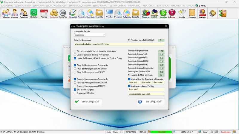239x134 pixels.
Task: Toggle Mostrar Abordagem Padrão checkbox
Action: pyautogui.click(x=129, y=86)
